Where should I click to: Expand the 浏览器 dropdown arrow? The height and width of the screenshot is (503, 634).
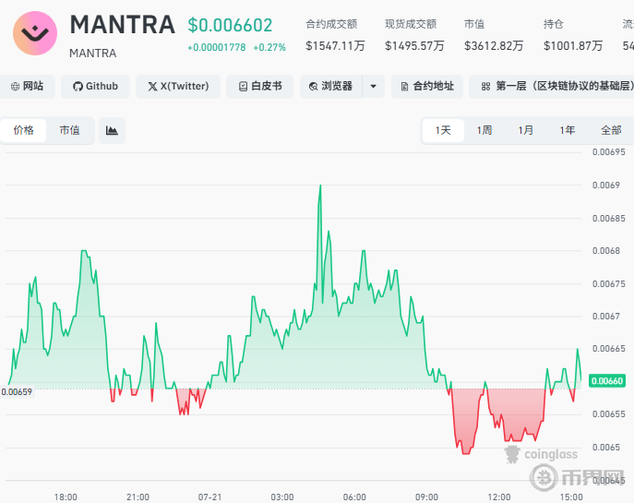click(373, 86)
